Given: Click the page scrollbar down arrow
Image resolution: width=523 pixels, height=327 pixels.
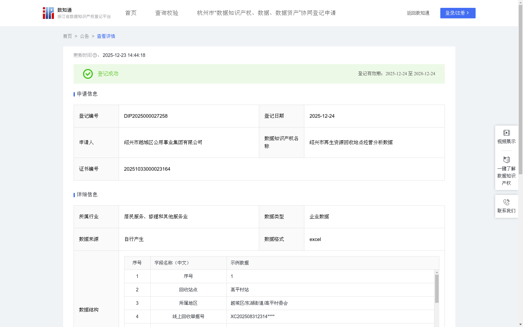Looking at the screenshot, I should pos(520,324).
